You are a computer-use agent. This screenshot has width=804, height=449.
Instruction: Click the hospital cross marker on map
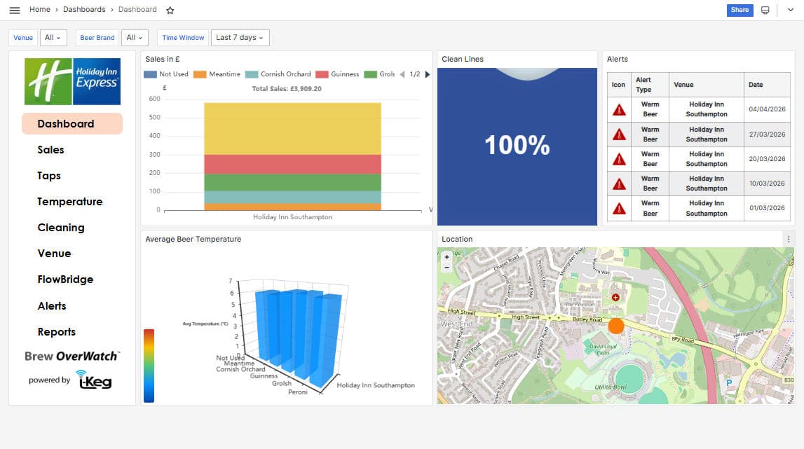click(615, 297)
